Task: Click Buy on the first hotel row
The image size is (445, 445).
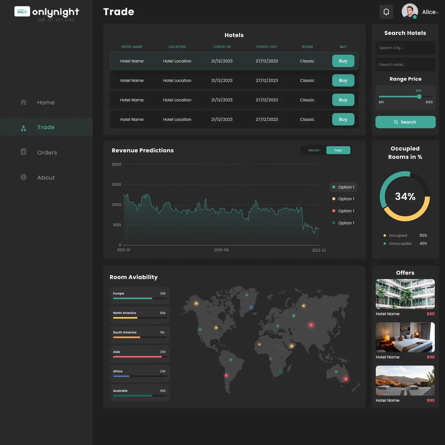Action: click(x=343, y=61)
